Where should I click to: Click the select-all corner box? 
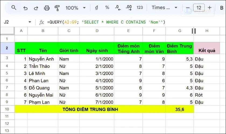point(7,31)
